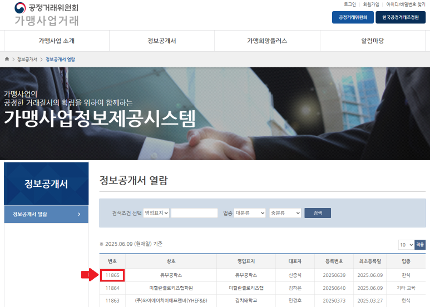Viewport: 430px width, 307px height.
Task: Click the 영업표지 column header
Action: [246, 261]
